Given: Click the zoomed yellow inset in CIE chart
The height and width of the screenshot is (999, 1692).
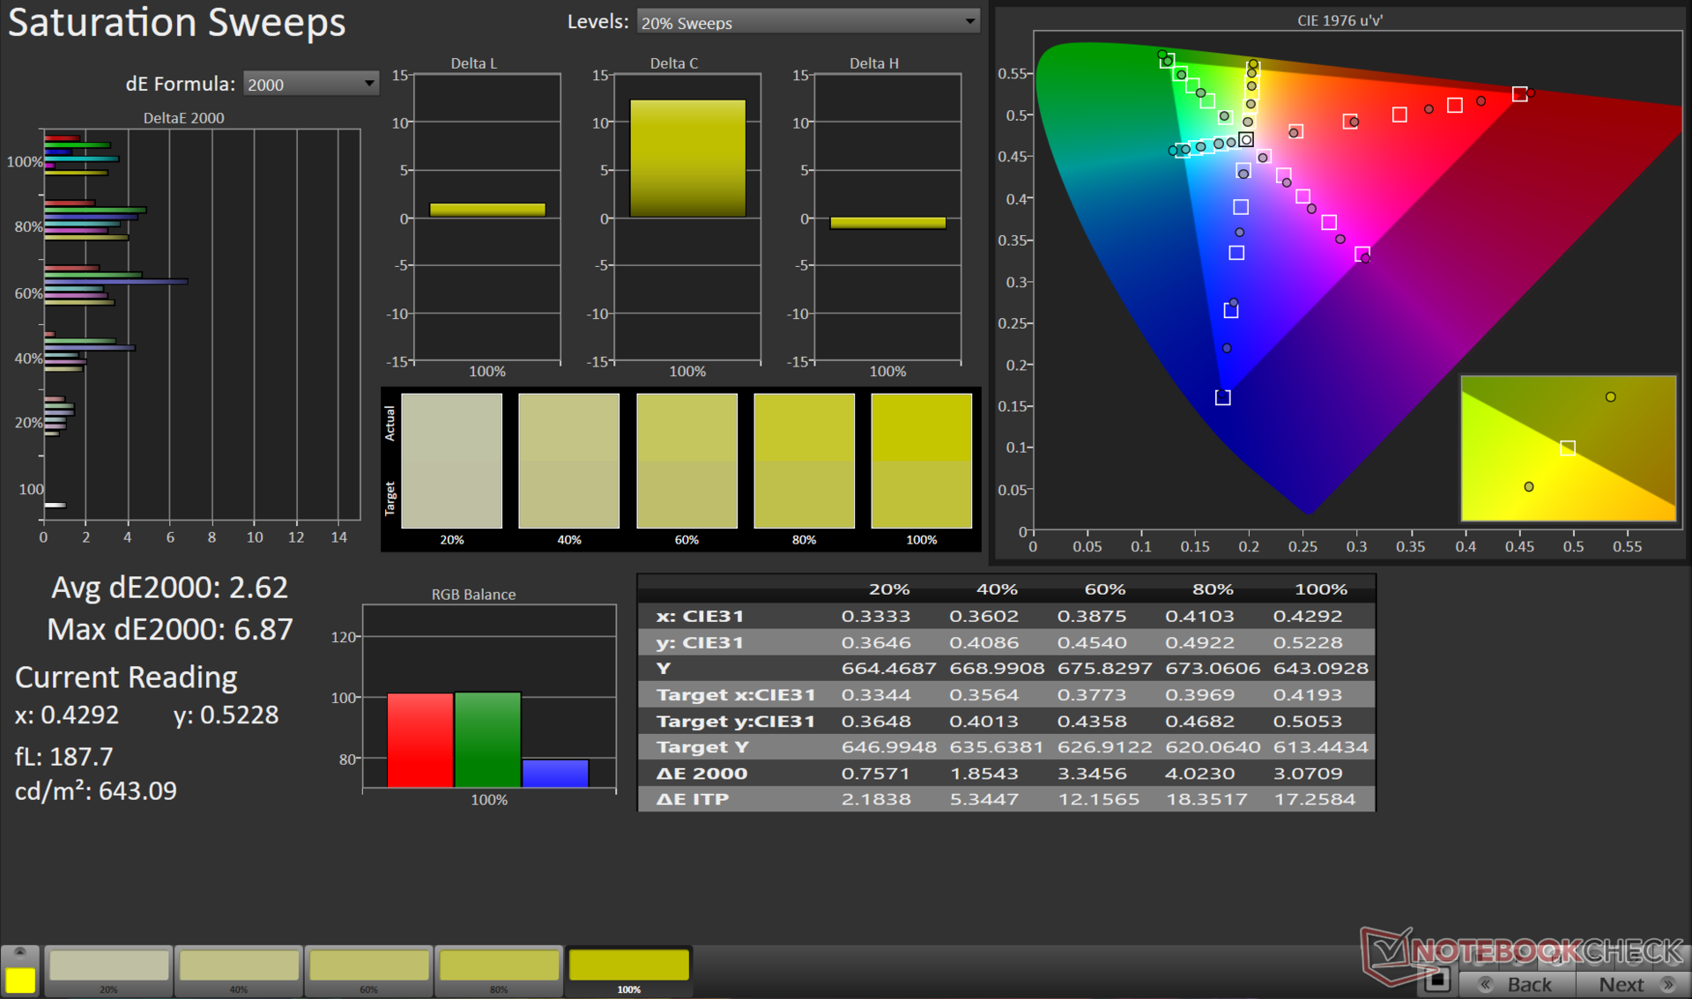Looking at the screenshot, I should tap(1568, 448).
